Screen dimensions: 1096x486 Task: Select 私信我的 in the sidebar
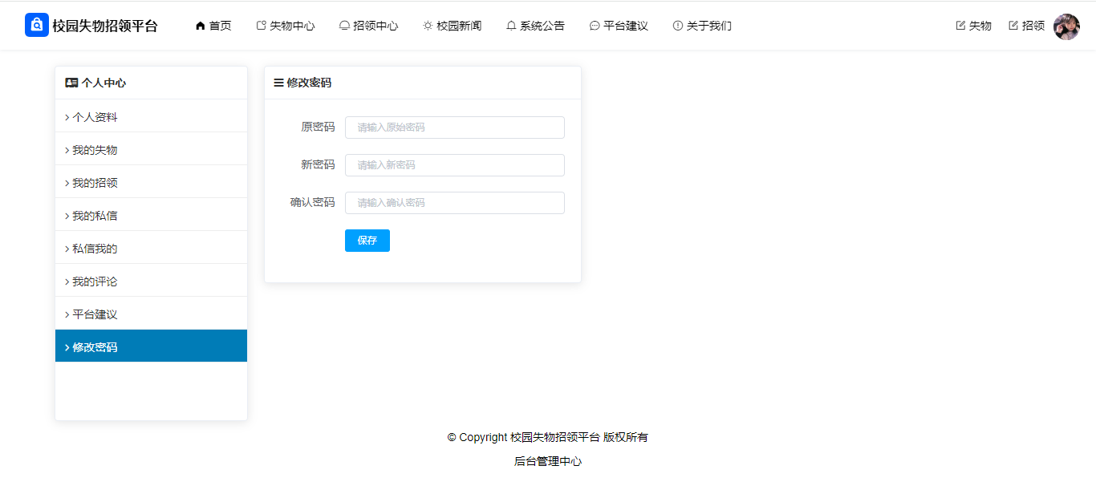pyautogui.click(x=151, y=249)
